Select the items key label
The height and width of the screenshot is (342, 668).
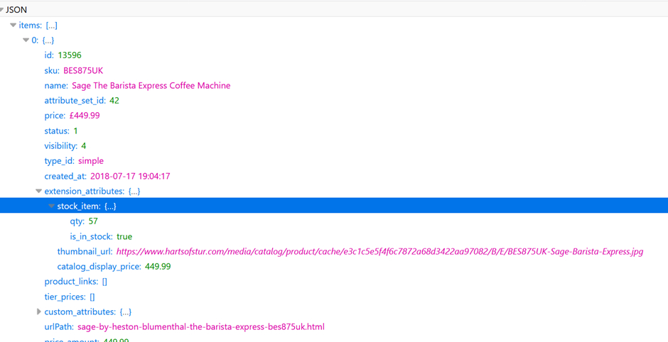click(31, 26)
